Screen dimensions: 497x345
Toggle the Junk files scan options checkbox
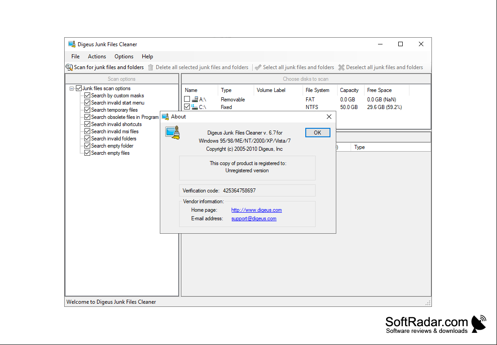79,88
